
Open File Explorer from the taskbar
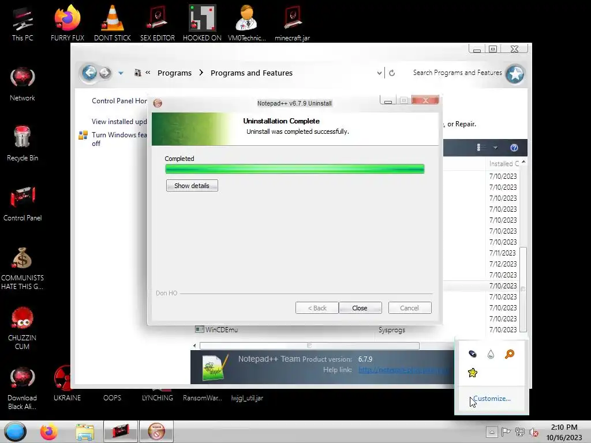pyautogui.click(x=85, y=431)
